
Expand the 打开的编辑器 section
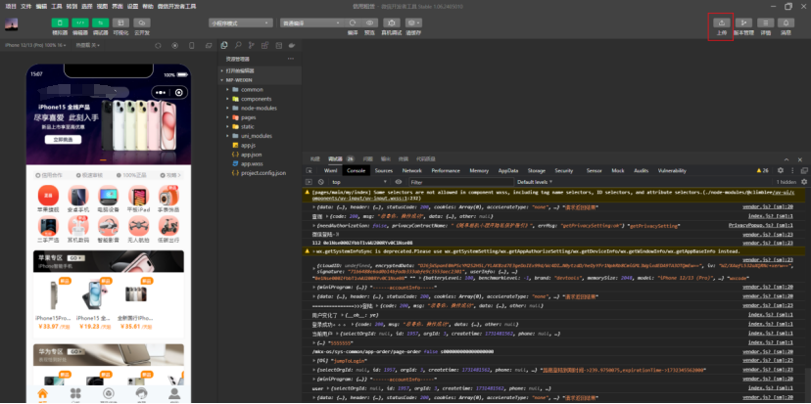point(261,70)
